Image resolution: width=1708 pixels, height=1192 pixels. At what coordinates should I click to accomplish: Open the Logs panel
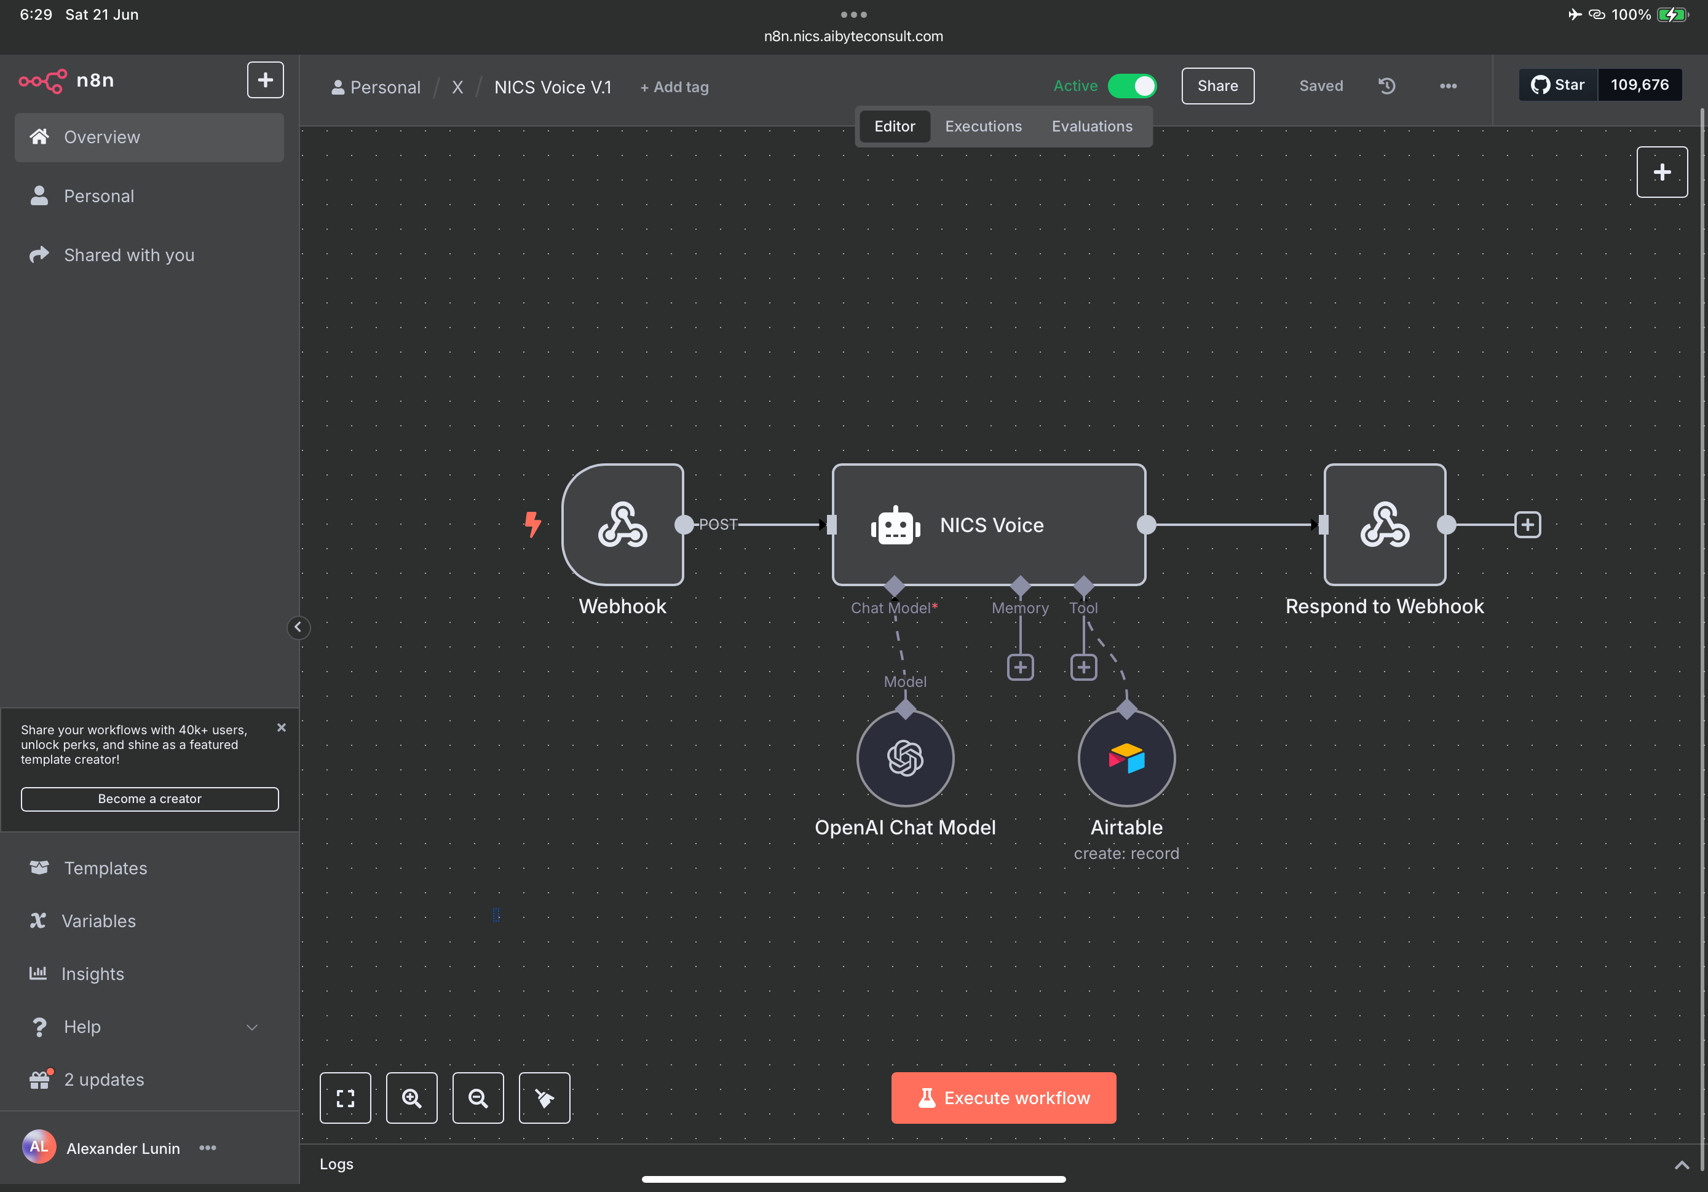tap(336, 1164)
